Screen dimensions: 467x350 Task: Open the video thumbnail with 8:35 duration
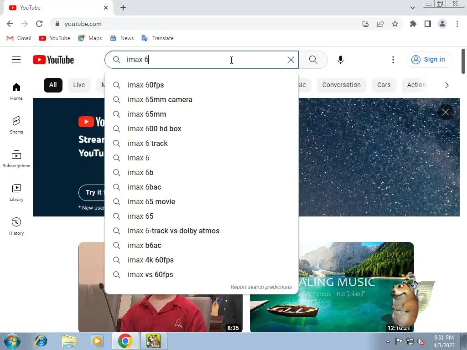(161, 313)
